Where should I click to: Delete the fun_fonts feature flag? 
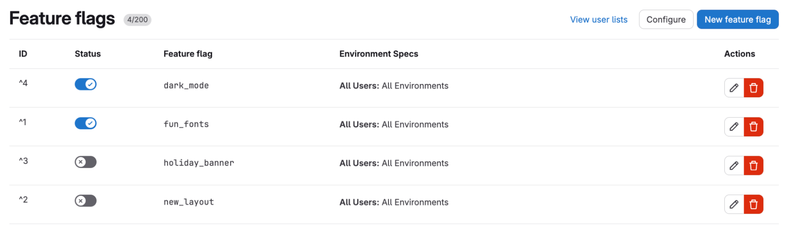click(753, 127)
